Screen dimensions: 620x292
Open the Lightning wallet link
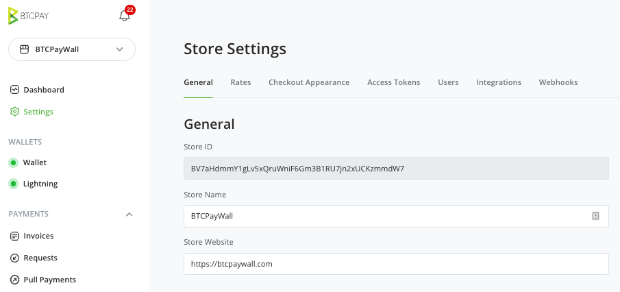click(x=40, y=184)
